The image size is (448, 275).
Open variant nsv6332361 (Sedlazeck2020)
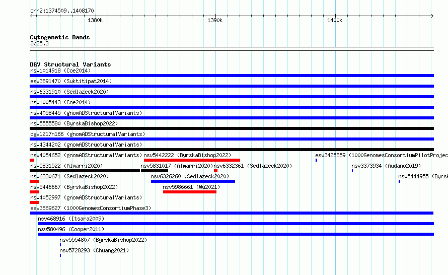pos(253,166)
